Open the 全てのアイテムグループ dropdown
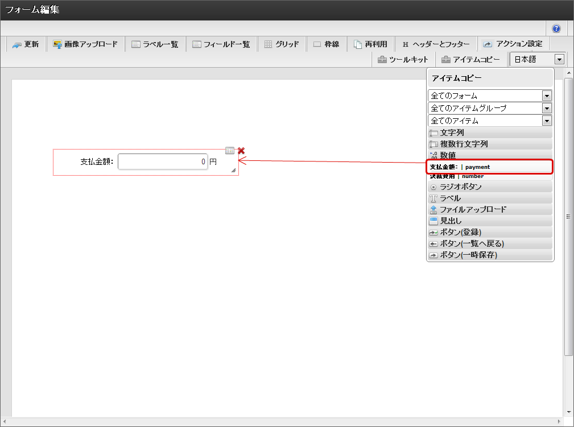This screenshot has height=427, width=574. point(490,108)
